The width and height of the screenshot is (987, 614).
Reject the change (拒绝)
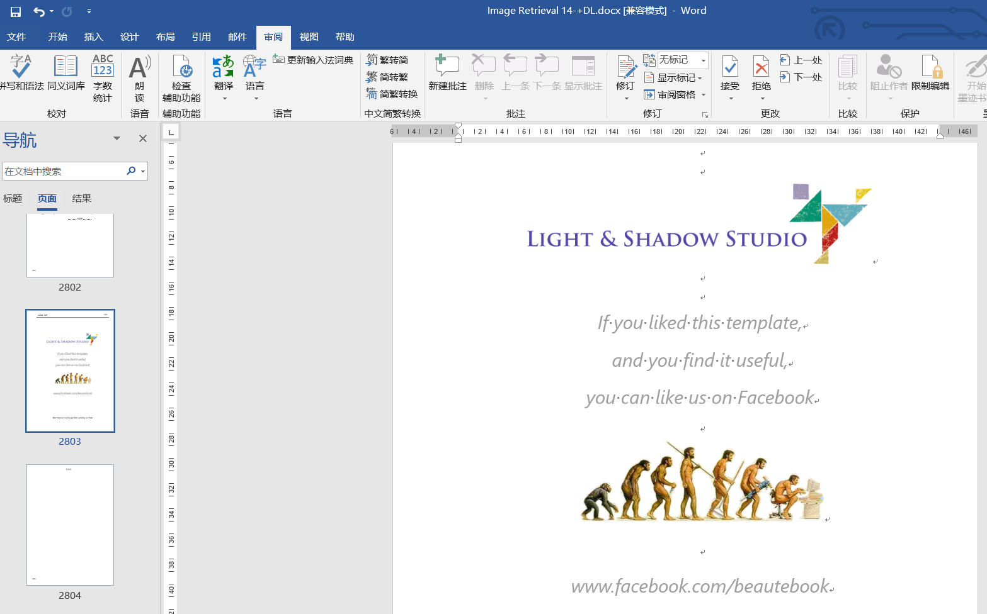click(762, 73)
